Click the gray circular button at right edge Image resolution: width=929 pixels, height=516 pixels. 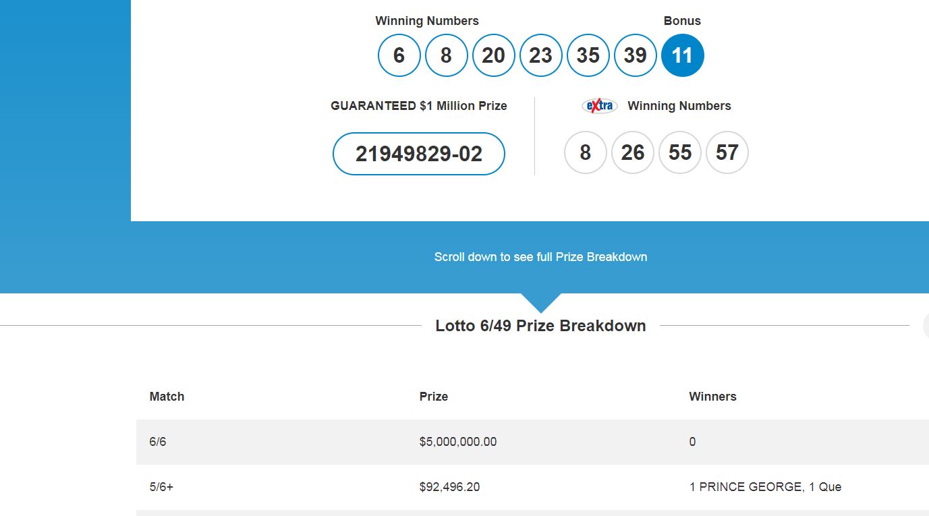pyautogui.click(x=925, y=326)
